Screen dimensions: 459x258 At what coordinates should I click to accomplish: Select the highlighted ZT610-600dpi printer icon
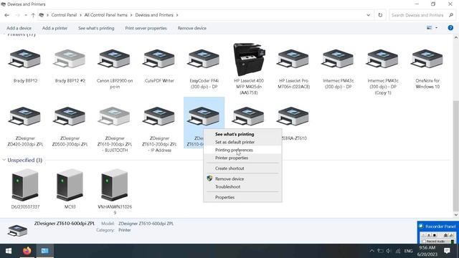click(x=204, y=116)
